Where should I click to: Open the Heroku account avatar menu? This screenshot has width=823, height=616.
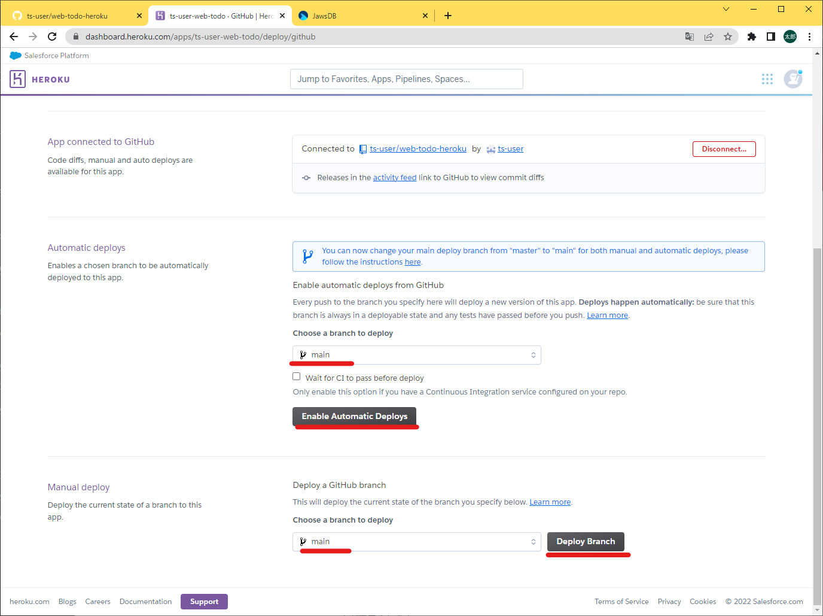coord(793,79)
